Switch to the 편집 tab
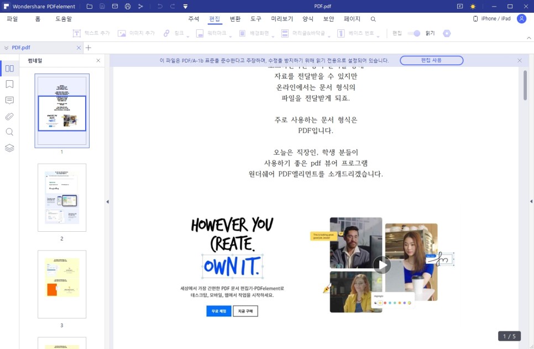Viewport: 534px width, 349px height. [x=214, y=19]
